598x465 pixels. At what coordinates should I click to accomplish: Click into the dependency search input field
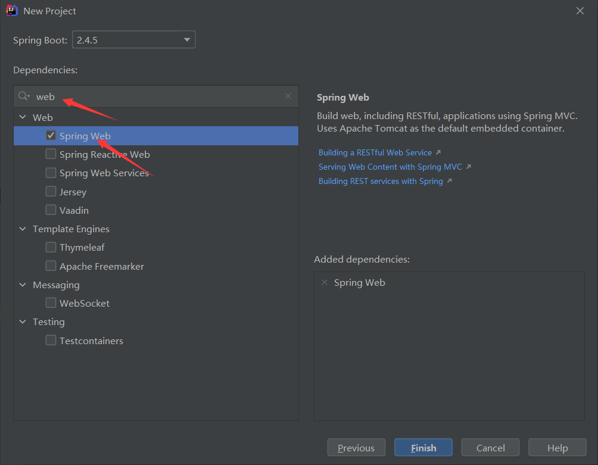[x=161, y=96]
